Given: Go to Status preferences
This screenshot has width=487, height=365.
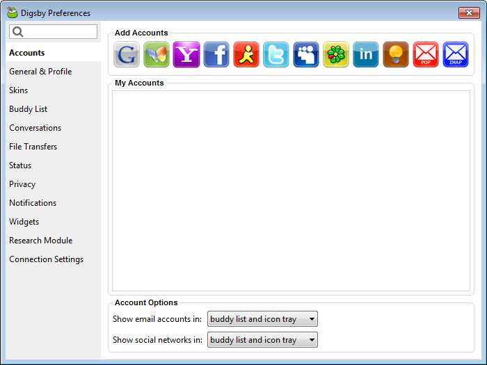Looking at the screenshot, I should [53, 165].
